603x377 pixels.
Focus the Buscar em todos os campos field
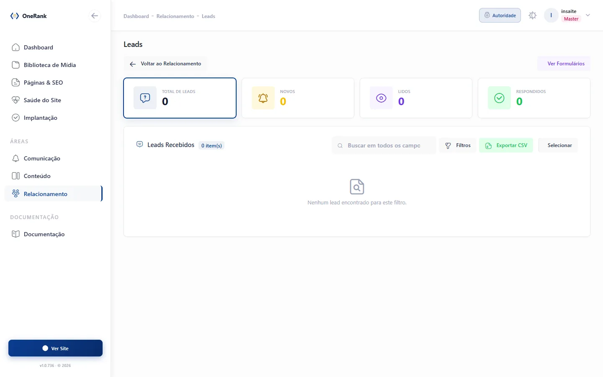(384, 145)
